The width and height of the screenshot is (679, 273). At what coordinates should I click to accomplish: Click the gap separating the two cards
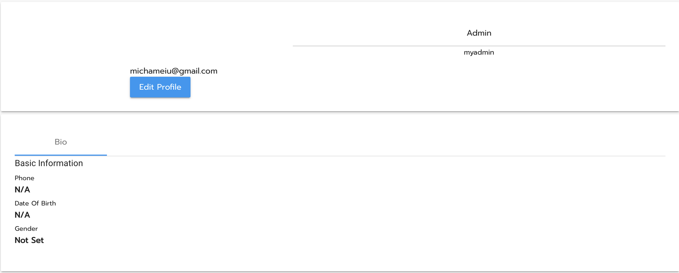click(x=340, y=113)
